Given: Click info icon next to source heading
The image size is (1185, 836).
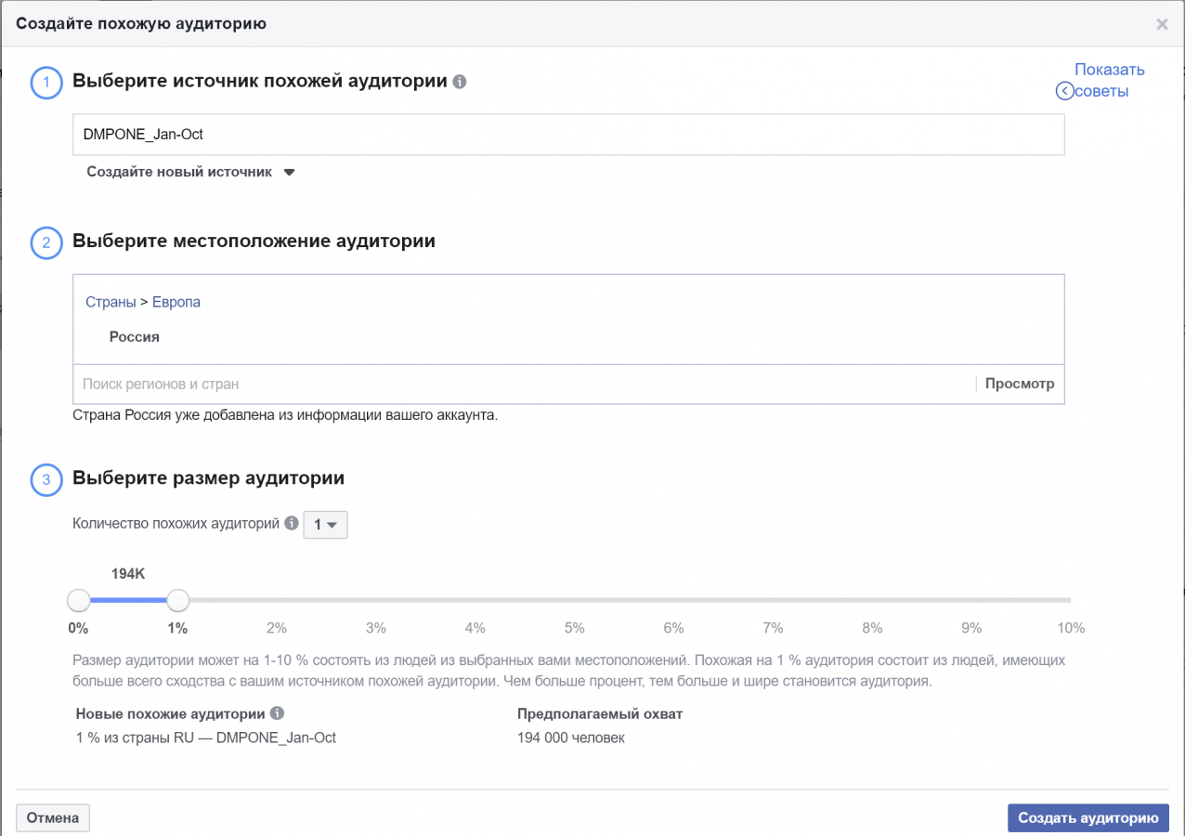Looking at the screenshot, I should point(459,82).
